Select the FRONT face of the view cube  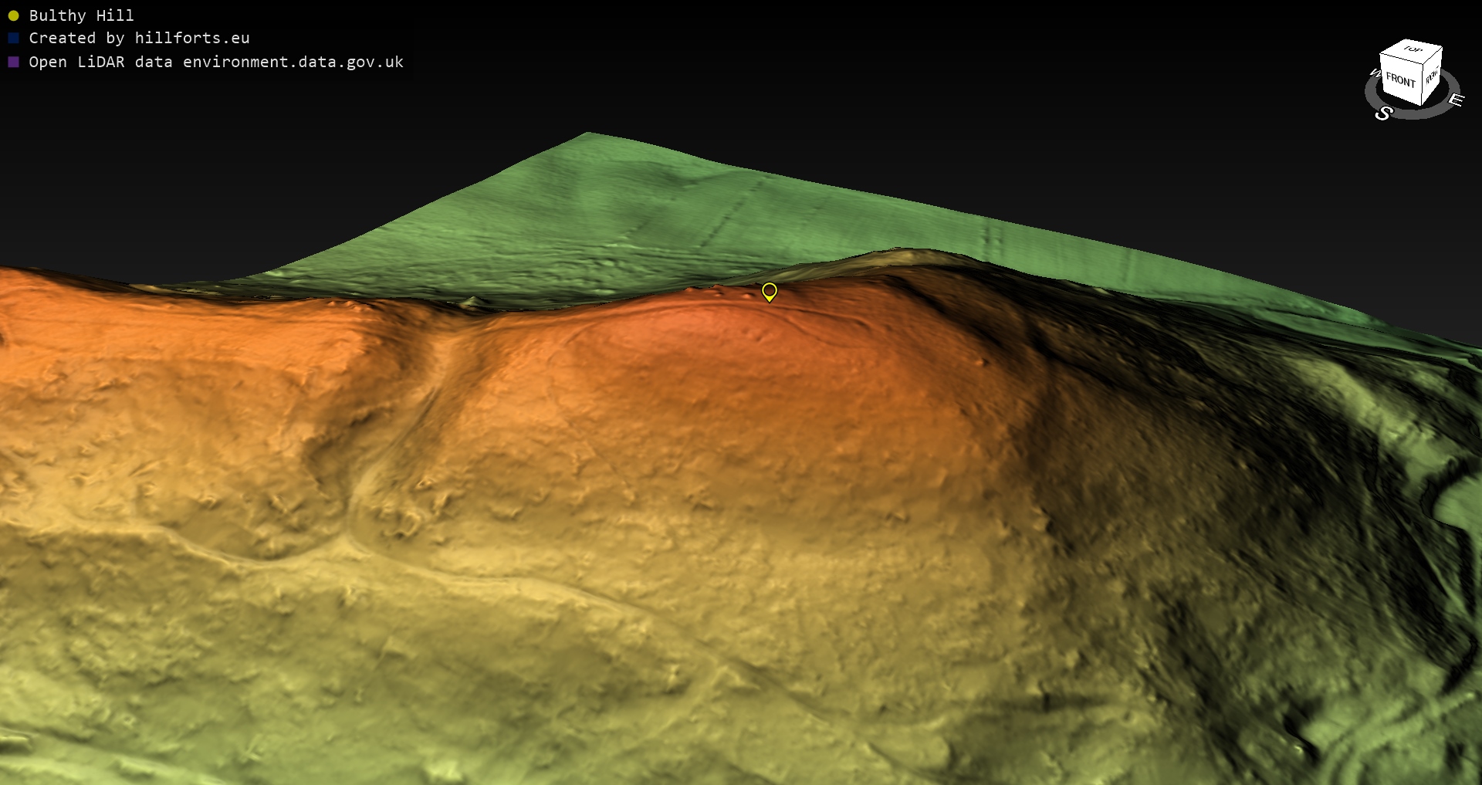(1400, 80)
